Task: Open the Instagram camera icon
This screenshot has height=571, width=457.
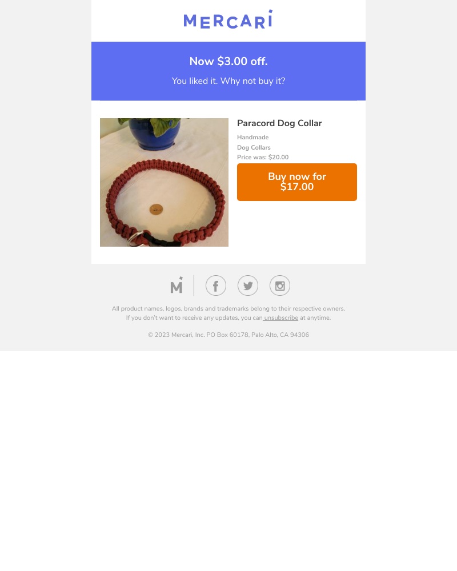Action: pyautogui.click(x=280, y=285)
